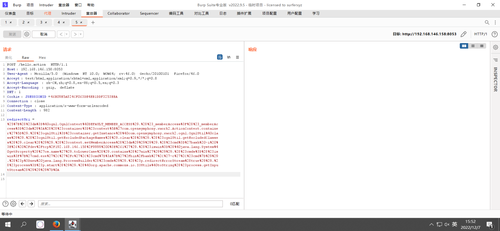Image resolution: width=500 pixels, height=231 pixels.
Task: Switch to the 对比工具 tab
Action: click(x=202, y=13)
